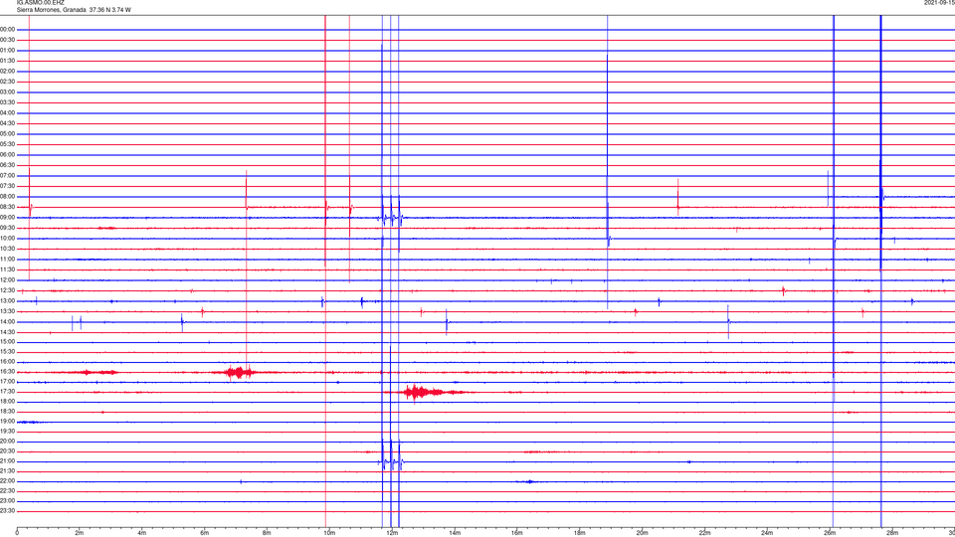Select the 23:30 trace time label

[x=8, y=510]
